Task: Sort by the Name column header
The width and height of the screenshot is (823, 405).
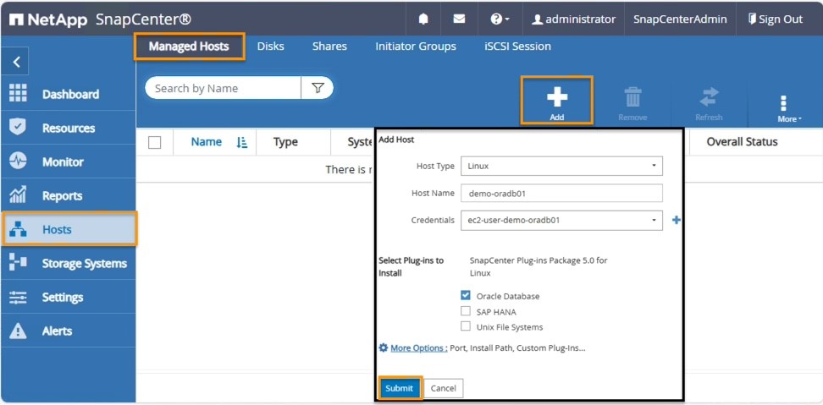Action: pos(207,142)
